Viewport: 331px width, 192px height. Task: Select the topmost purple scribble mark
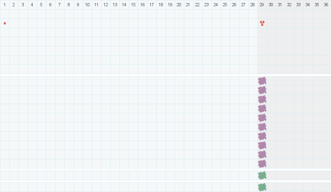262,81
